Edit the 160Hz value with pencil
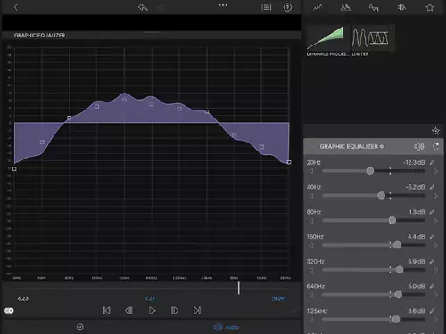This screenshot has height=334, width=446. [432, 237]
